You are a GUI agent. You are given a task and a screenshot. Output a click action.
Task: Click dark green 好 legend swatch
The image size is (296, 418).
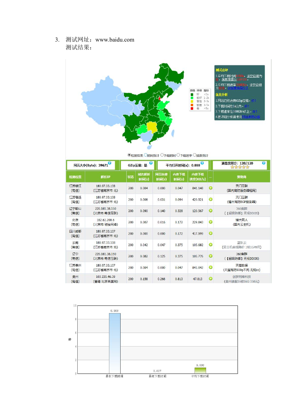coord(192,94)
